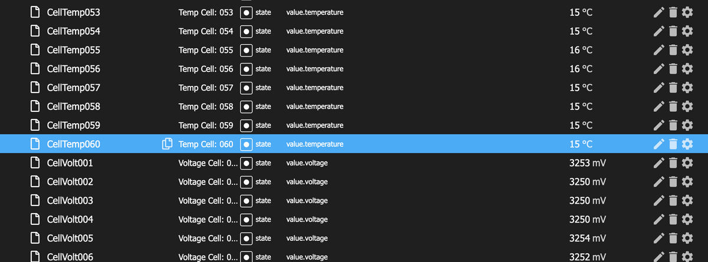Click the 3253 mV value of CellVolt001

coord(587,163)
